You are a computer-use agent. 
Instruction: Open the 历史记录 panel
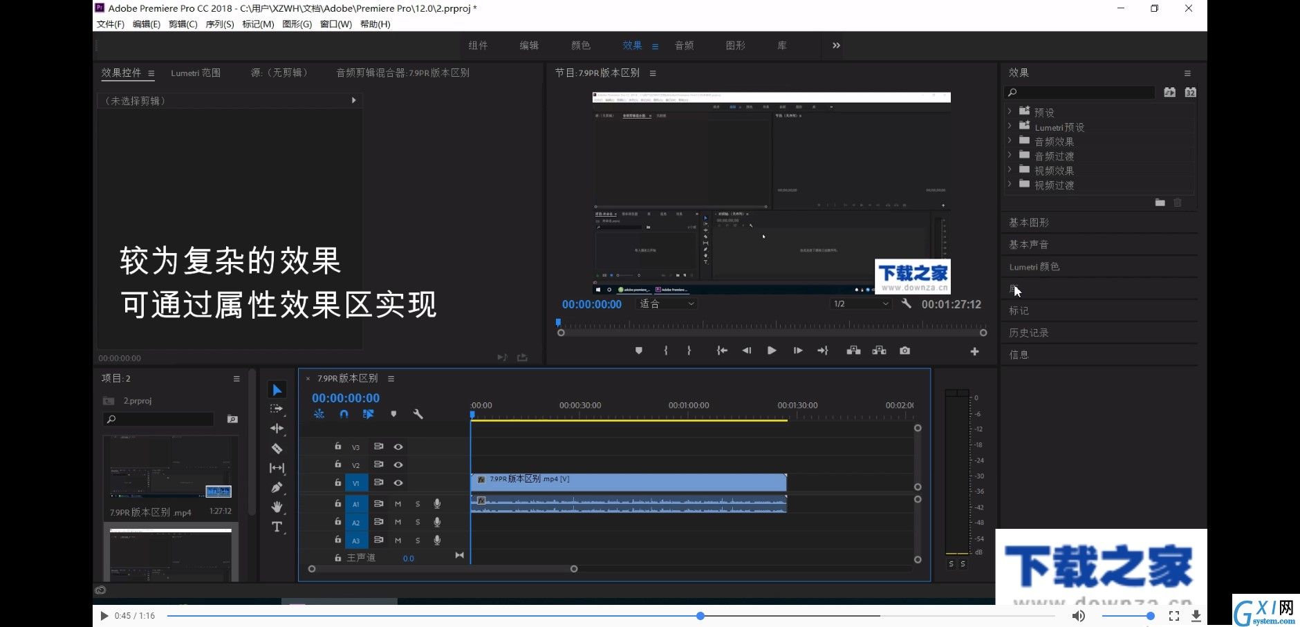pyautogui.click(x=1029, y=333)
